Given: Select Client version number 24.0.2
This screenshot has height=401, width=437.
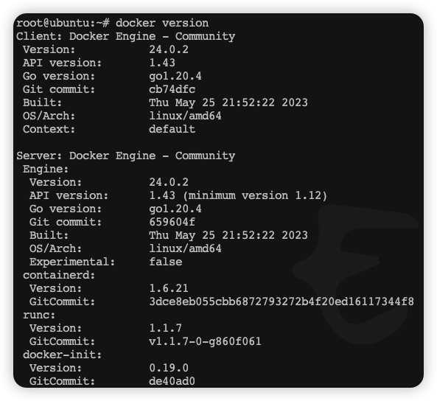Looking at the screenshot, I should click(169, 49).
